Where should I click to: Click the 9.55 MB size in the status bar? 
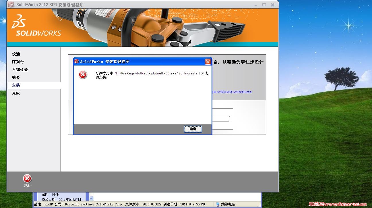pos(199,204)
